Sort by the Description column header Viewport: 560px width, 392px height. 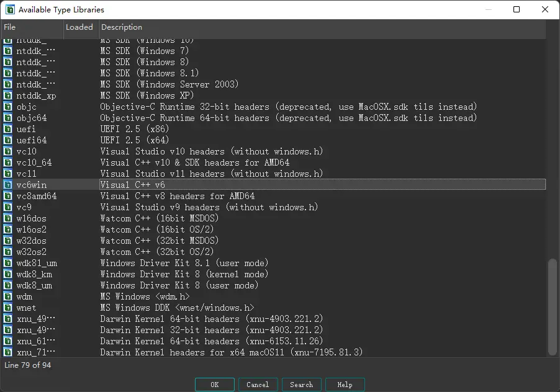pos(322,27)
